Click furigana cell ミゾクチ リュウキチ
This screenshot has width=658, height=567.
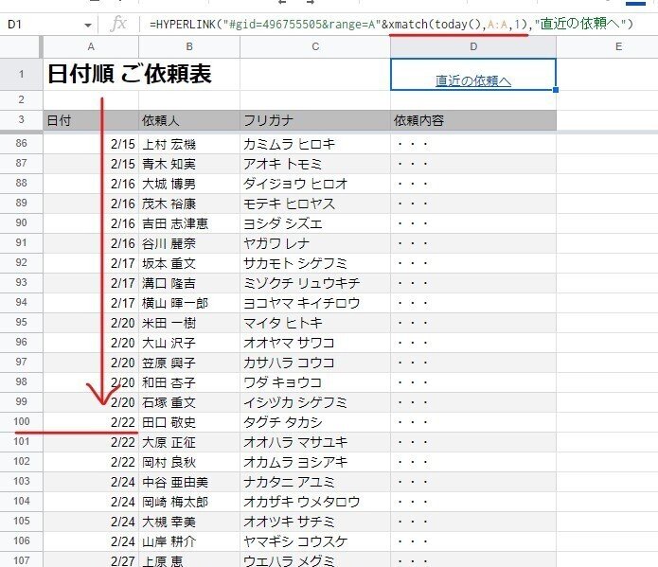pyautogui.click(x=315, y=283)
